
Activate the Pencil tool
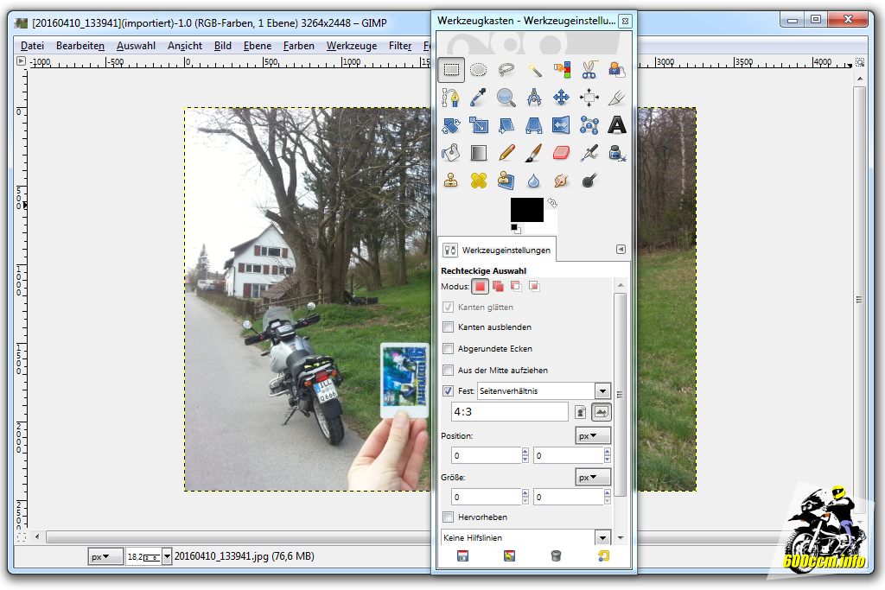[x=506, y=154]
